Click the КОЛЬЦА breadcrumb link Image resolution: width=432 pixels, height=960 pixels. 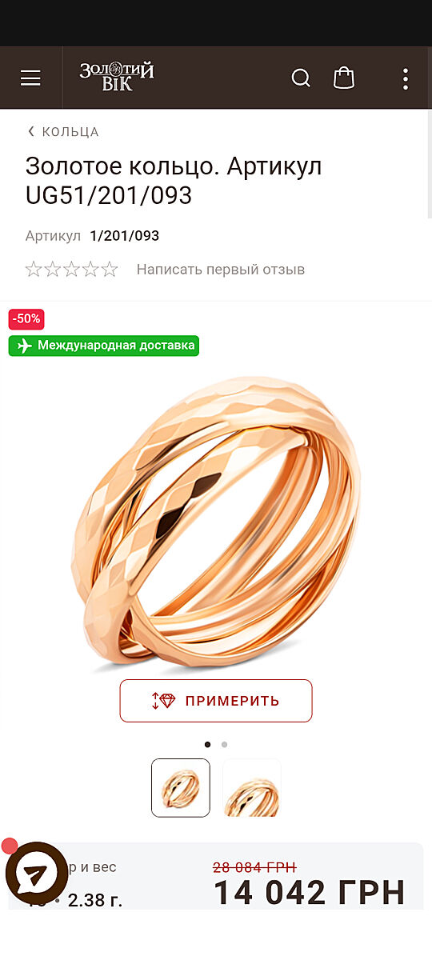pyautogui.click(x=70, y=132)
